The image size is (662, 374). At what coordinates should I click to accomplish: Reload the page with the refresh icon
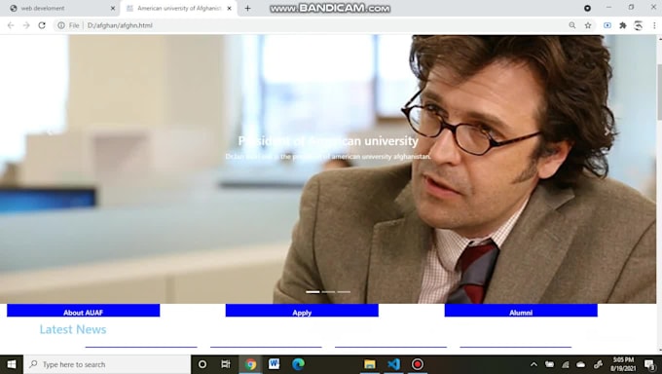pyautogui.click(x=42, y=25)
